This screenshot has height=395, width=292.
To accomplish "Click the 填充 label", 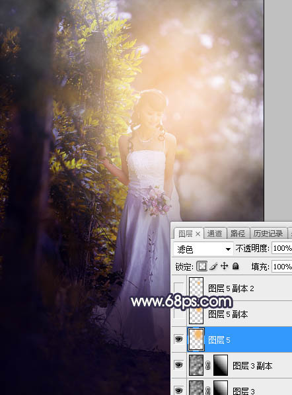I will (260, 267).
